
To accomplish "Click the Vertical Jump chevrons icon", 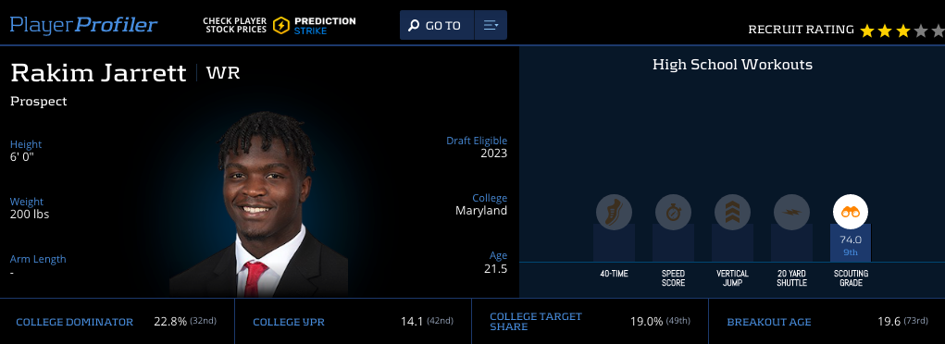I will tap(732, 212).
